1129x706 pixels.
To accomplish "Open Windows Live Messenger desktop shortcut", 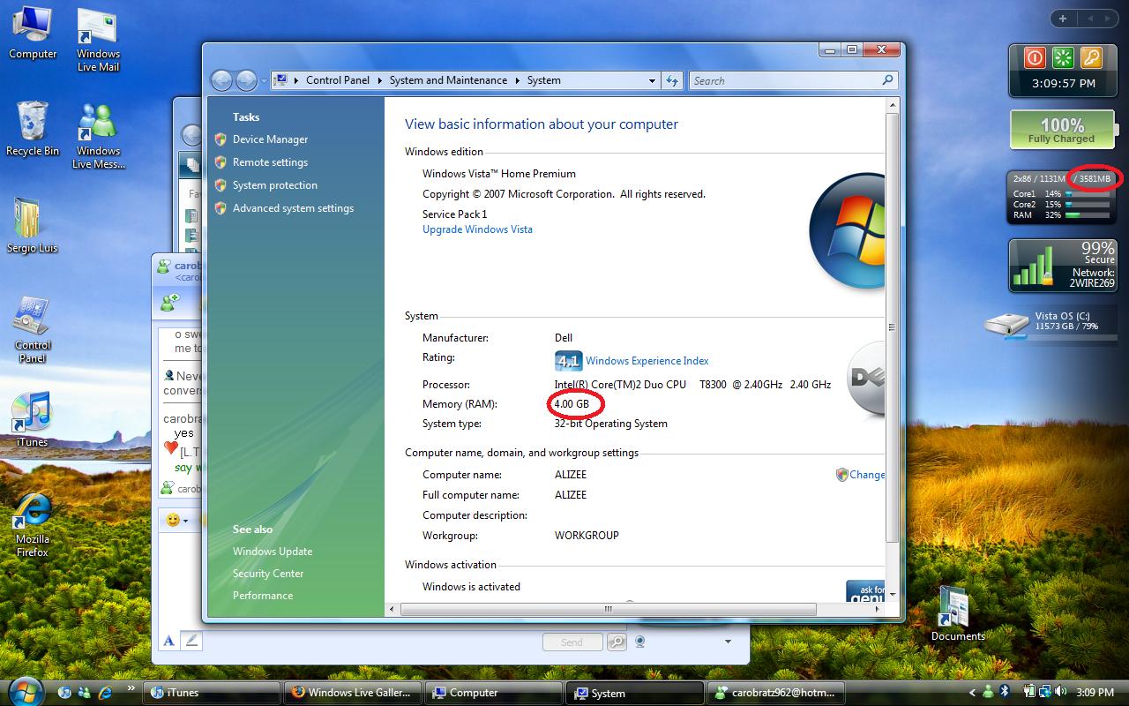I will point(97,137).
